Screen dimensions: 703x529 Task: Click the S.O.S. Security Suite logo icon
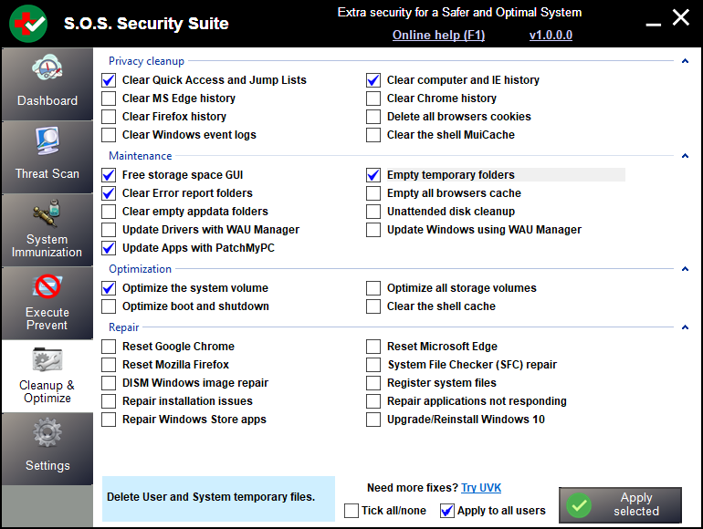click(x=28, y=24)
